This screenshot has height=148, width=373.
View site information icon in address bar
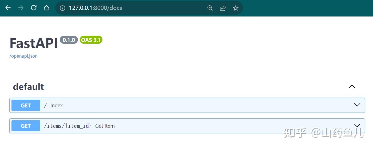[62, 8]
